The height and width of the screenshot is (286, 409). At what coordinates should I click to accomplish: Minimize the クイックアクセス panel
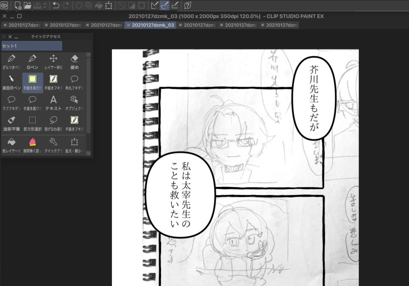click(16, 37)
